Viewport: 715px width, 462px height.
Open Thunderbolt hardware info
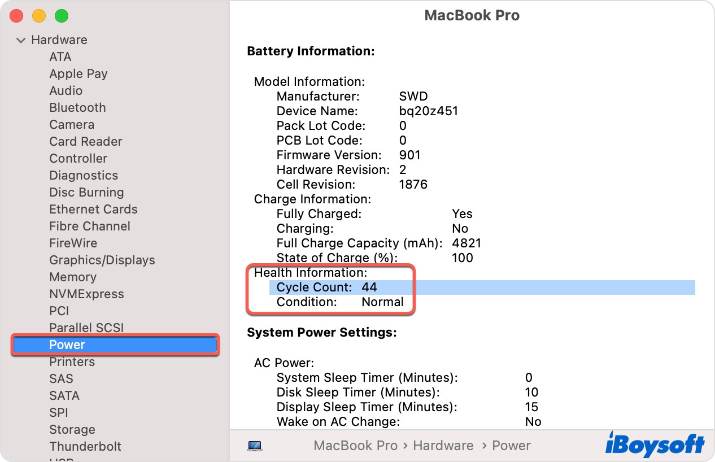click(x=85, y=447)
